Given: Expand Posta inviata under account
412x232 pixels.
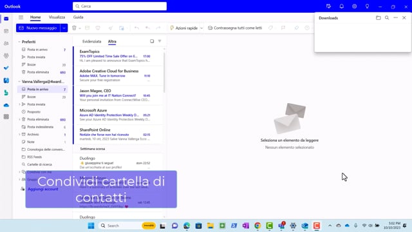Looking at the screenshot, I should tap(19, 104).
